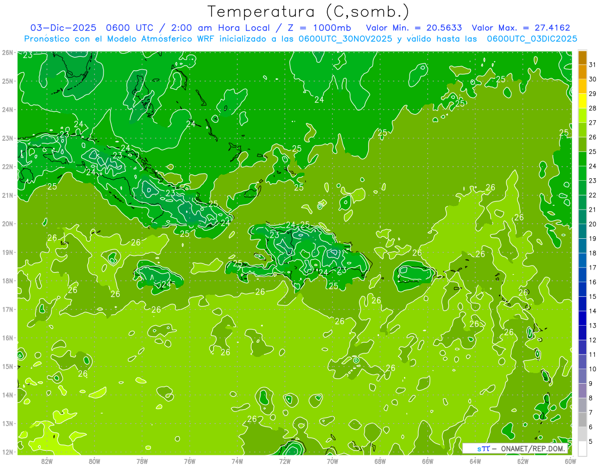Click 'Valor Min. = 20.5633' text
Viewport: 606px width, 468px height.
coord(414,28)
